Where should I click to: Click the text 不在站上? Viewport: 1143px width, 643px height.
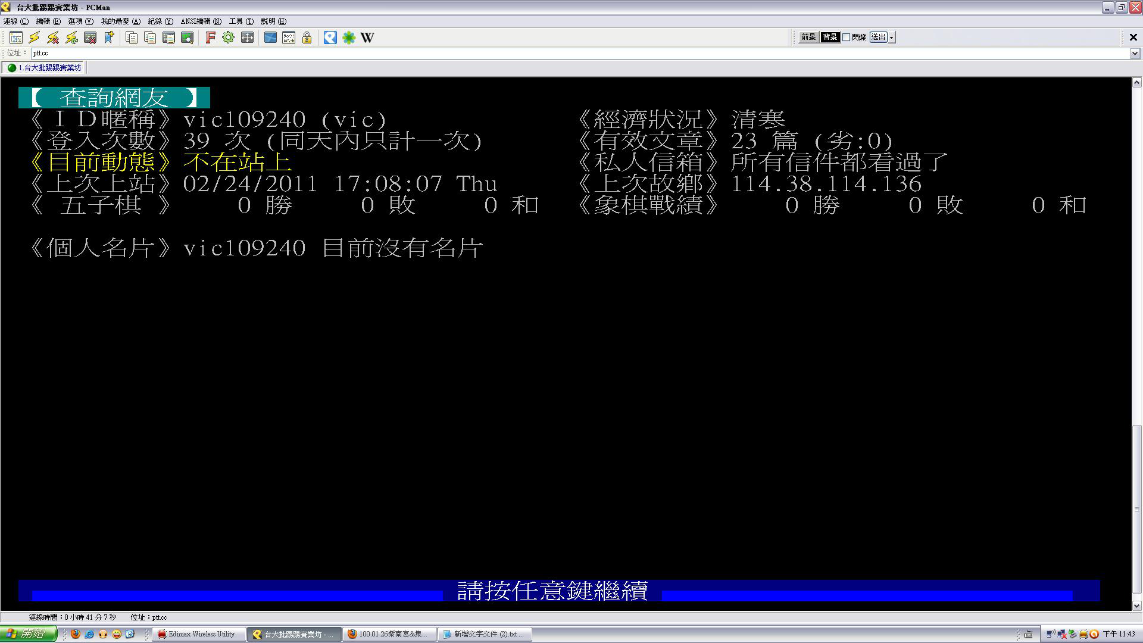point(238,163)
